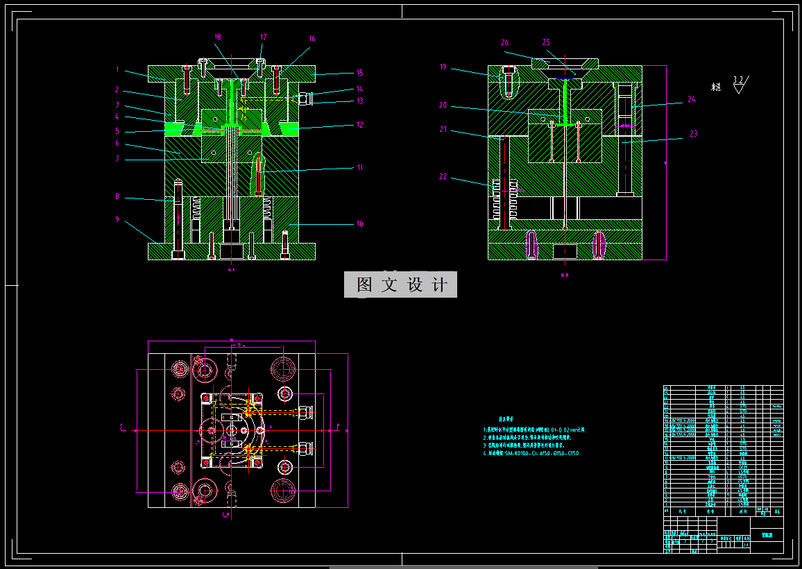The image size is (802, 569).
Task: Click part callout number 24
Action: tap(692, 99)
